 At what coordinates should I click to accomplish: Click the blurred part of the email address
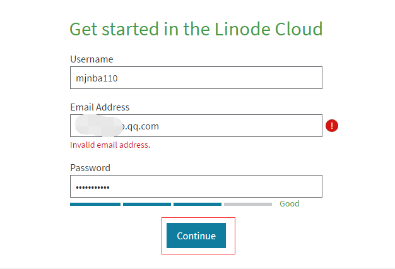coord(97,126)
